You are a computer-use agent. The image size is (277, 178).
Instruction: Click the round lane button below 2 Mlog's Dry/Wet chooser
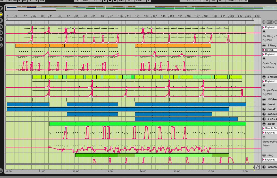(264, 59)
